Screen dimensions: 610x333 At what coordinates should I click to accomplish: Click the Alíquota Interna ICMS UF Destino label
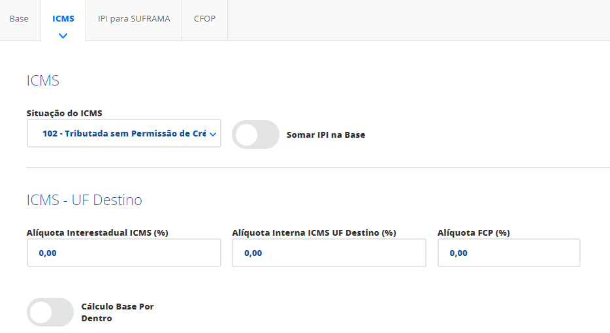click(x=314, y=232)
